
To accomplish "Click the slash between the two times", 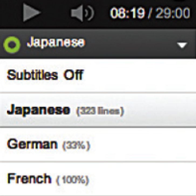I will pos(150,13).
